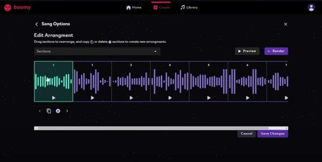This screenshot has width=322, height=162.
Task: Select section 4 waveform
Action: [170, 81]
